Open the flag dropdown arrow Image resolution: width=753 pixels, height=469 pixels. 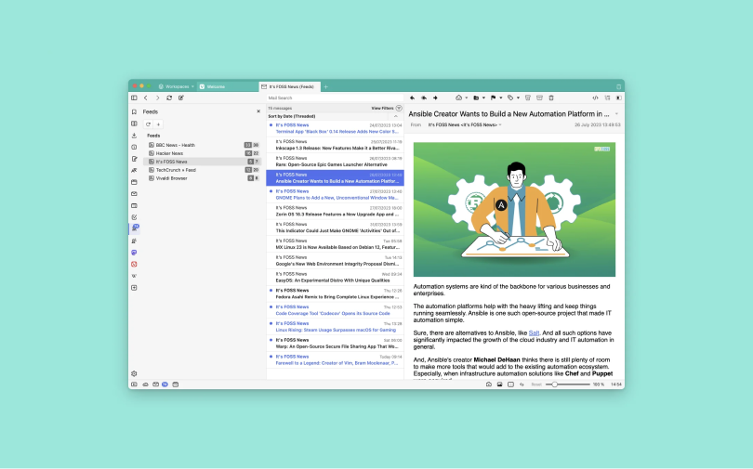(502, 98)
